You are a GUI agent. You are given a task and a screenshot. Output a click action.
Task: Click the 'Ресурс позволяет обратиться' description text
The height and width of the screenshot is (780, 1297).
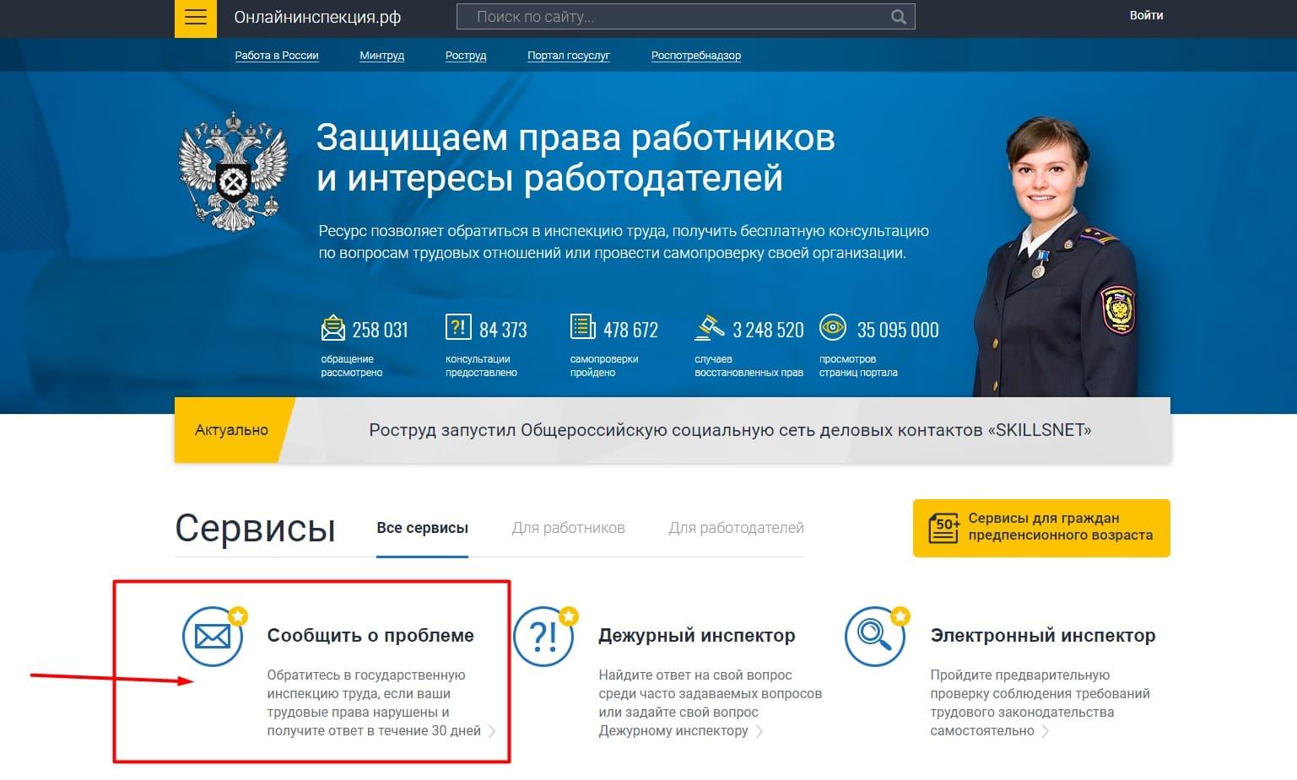click(624, 242)
